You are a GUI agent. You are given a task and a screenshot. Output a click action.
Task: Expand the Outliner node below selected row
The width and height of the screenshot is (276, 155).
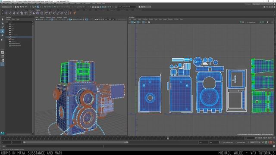pos(8,39)
